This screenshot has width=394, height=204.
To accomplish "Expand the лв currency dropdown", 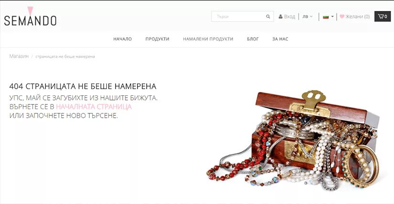I will pos(307,17).
